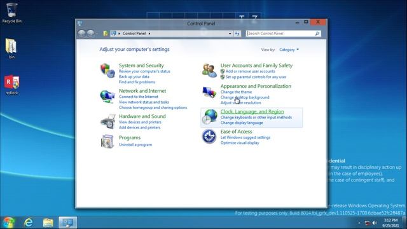The width and height of the screenshot is (407, 229).
Task: Open Appearance and Personalization heading link
Action: (256, 86)
